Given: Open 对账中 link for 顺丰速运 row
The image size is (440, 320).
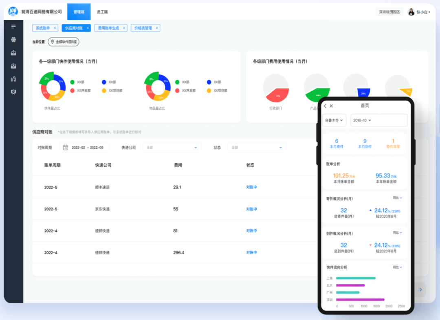Looking at the screenshot, I should [251, 187].
